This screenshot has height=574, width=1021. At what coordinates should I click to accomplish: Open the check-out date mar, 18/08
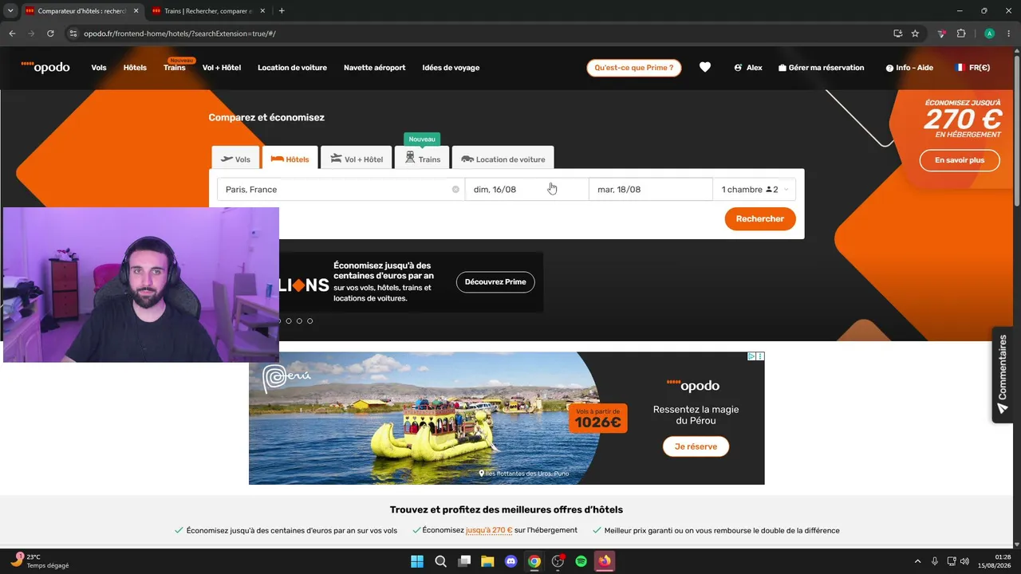click(651, 189)
